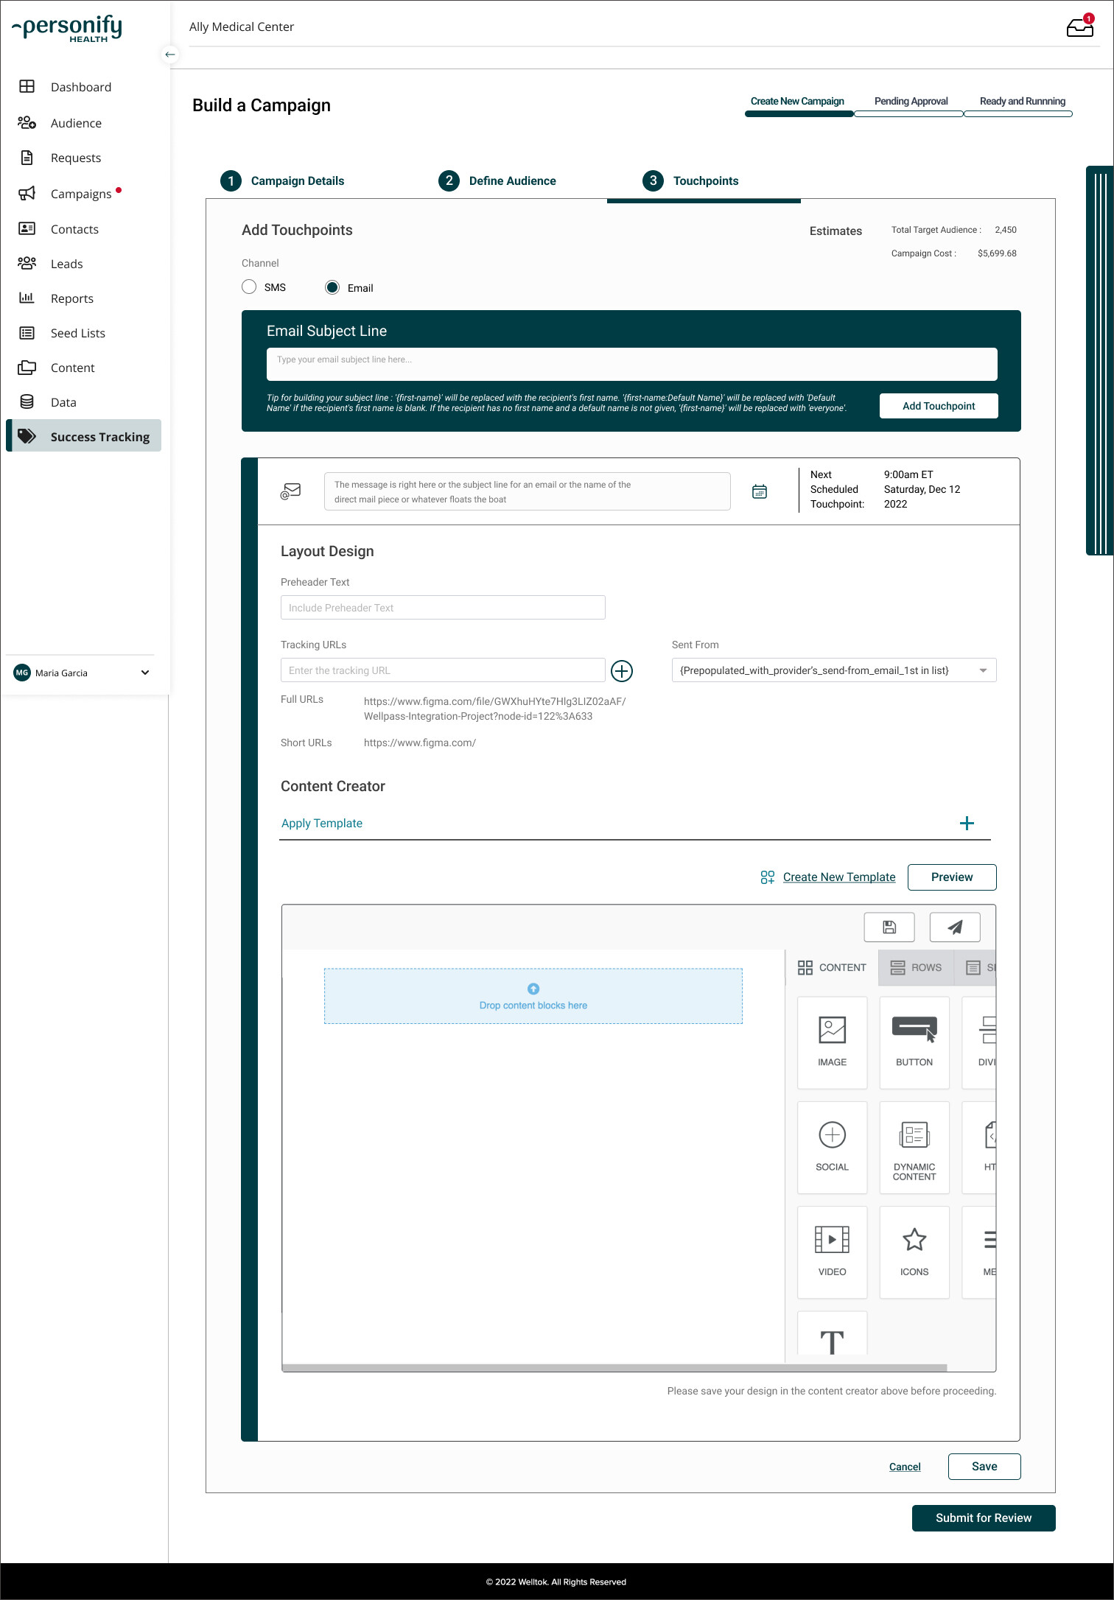Click the Success Tracking tag icon

(27, 436)
